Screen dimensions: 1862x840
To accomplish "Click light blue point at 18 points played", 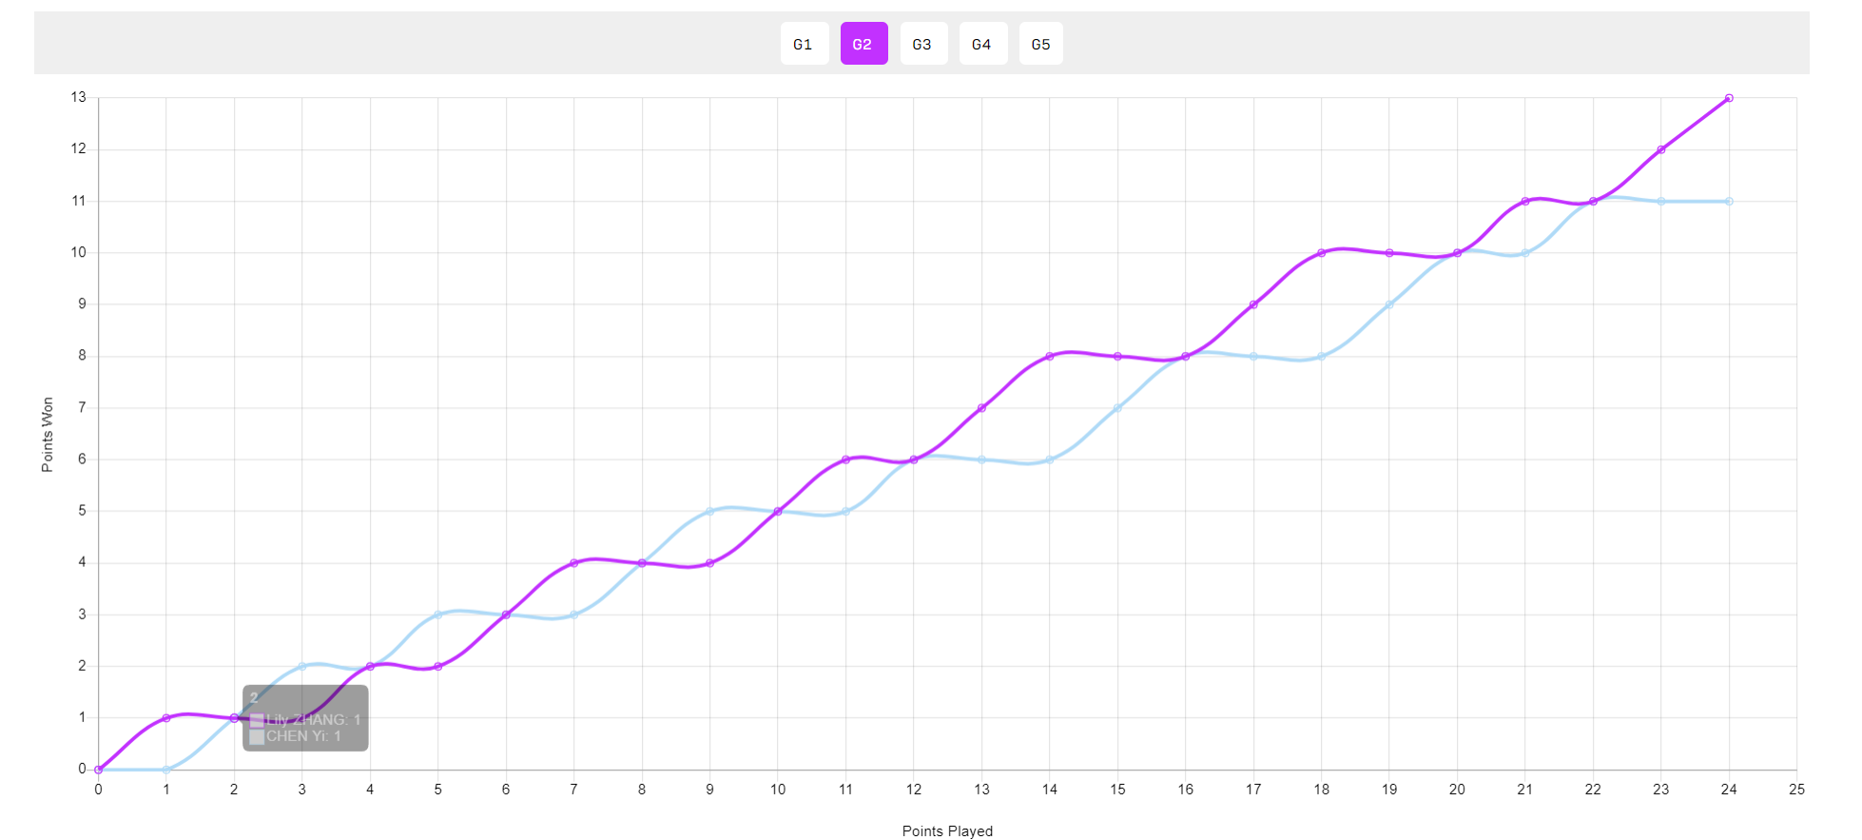I will pos(1322,357).
